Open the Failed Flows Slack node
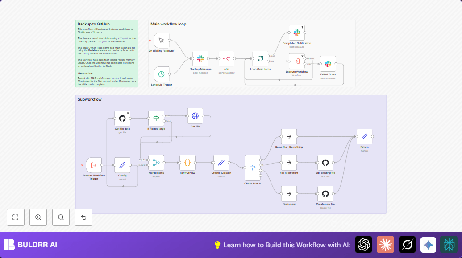The height and width of the screenshot is (258, 462). click(328, 64)
